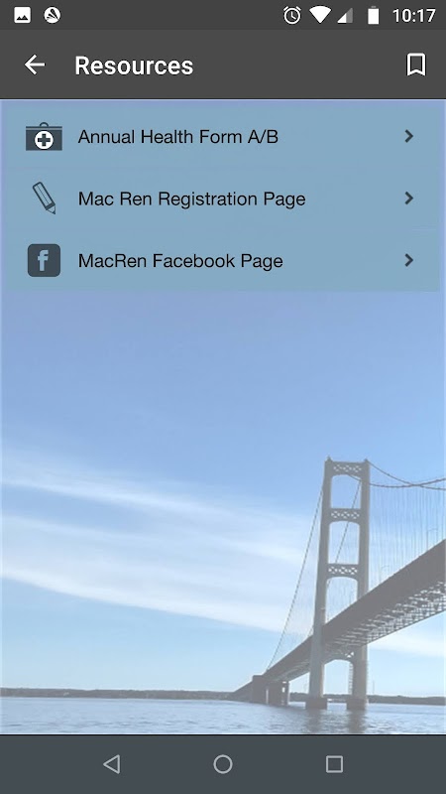Expand chevron beside Annual Health Form A/B
Image resolution: width=446 pixels, height=794 pixels.
pos(409,136)
